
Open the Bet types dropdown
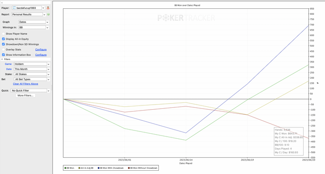(x=48, y=79)
